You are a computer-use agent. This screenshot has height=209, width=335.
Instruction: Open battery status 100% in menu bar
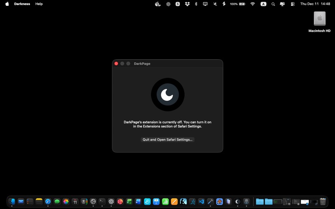237,4
